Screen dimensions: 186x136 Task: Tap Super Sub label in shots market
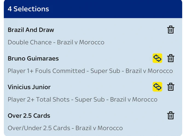tap(90, 99)
